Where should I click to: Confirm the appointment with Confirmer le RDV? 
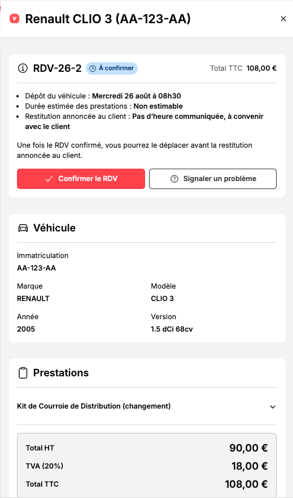pyautogui.click(x=81, y=179)
